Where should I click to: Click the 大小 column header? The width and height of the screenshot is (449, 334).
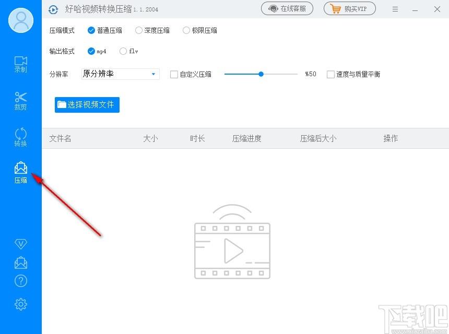click(x=150, y=138)
